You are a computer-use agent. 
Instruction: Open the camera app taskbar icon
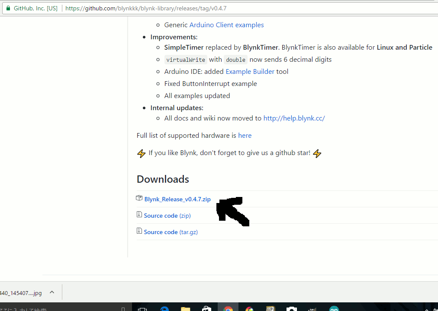pyautogui.click(x=292, y=308)
